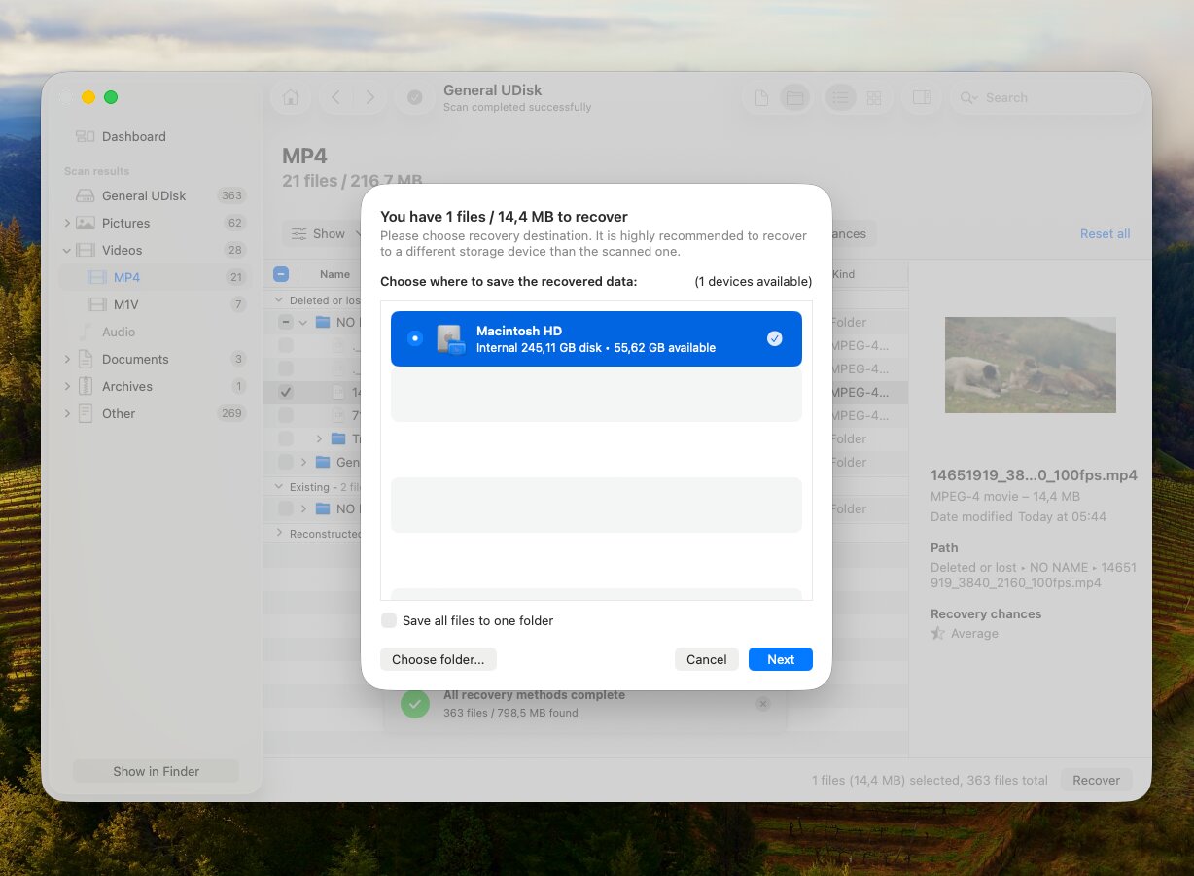The image size is (1194, 876).
Task: Open Pictures category in sidebar
Action: click(x=125, y=223)
